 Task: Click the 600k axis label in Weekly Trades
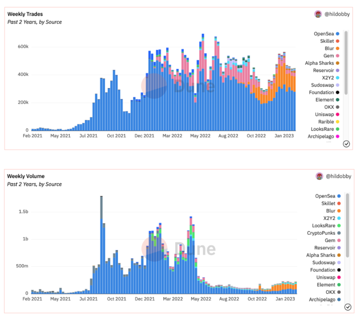coord(23,47)
